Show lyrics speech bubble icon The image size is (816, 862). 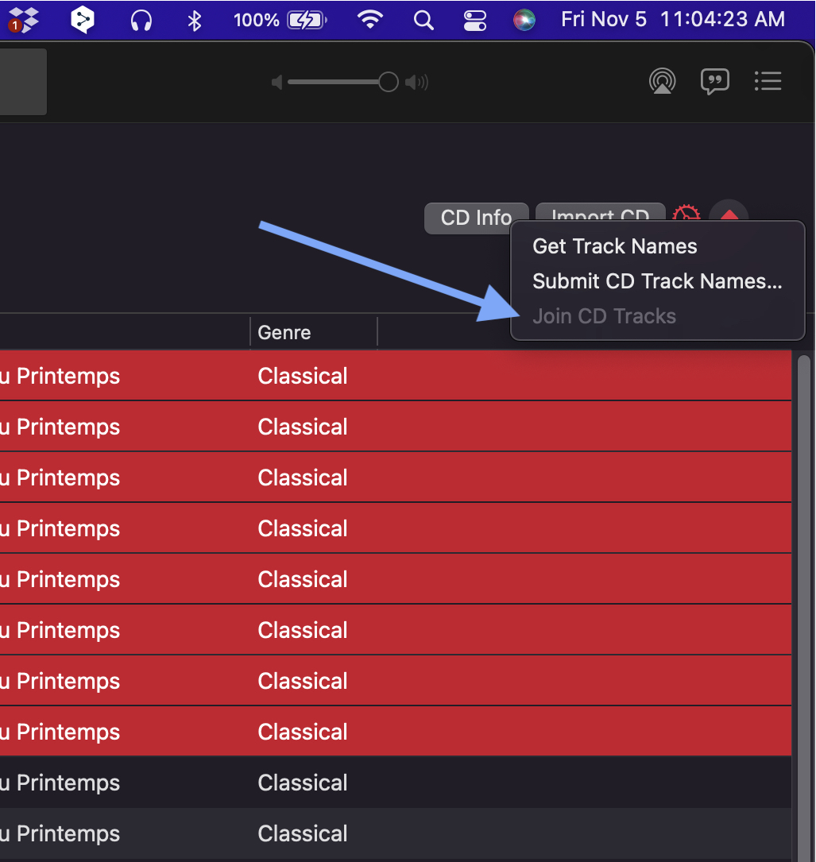click(x=714, y=81)
